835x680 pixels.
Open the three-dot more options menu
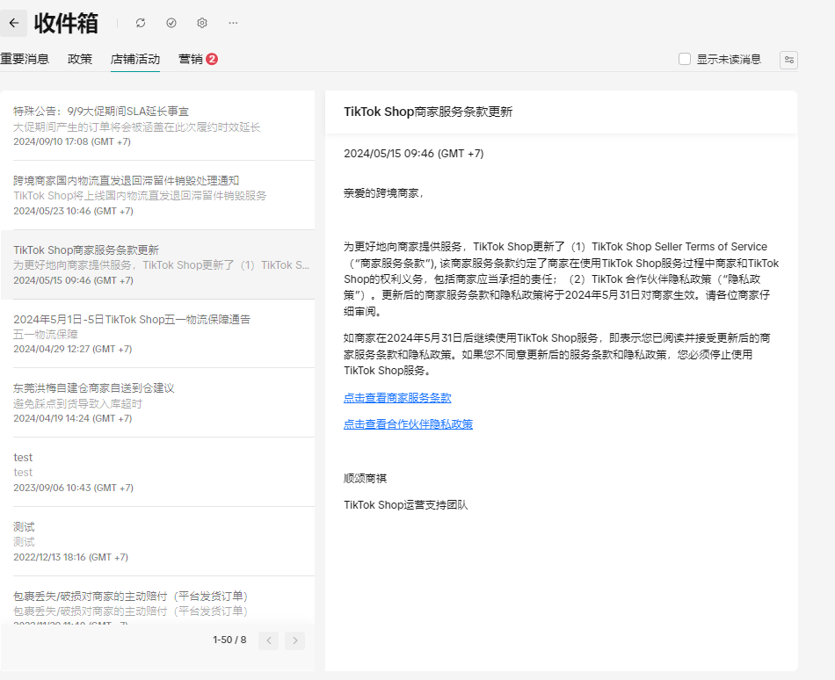coord(233,23)
